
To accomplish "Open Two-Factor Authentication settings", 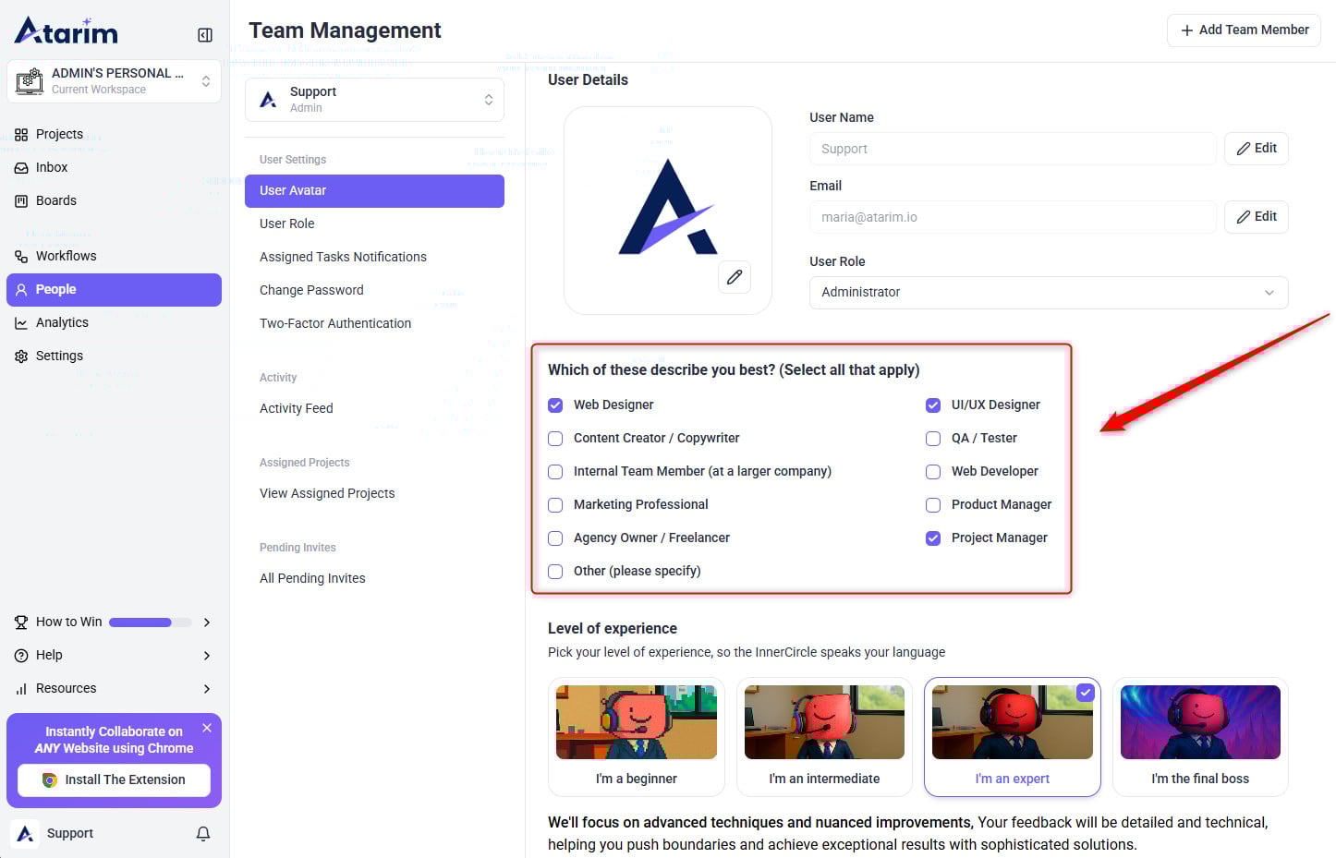I will [x=335, y=323].
